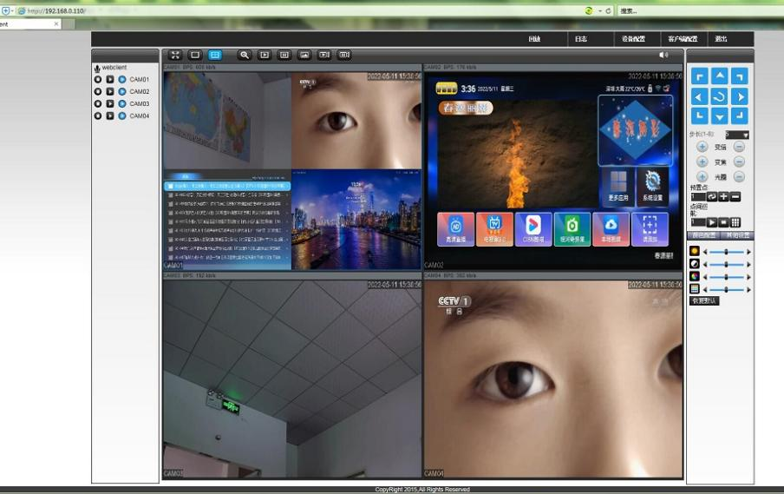The height and width of the screenshot is (494, 784).
Task: Switch to single-window layout
Action: 195,55
